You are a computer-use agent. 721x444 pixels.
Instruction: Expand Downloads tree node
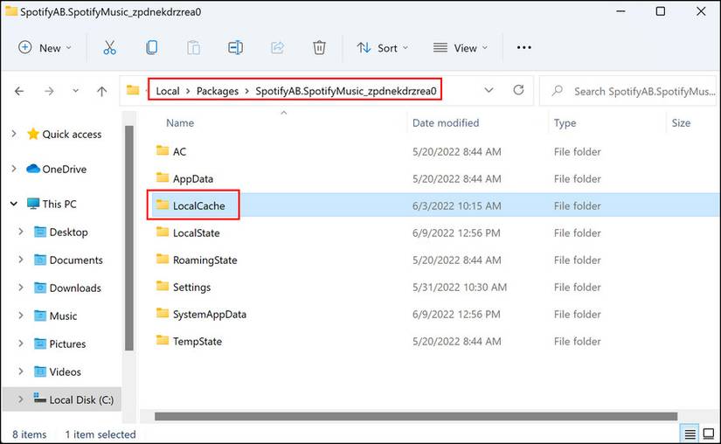point(21,288)
